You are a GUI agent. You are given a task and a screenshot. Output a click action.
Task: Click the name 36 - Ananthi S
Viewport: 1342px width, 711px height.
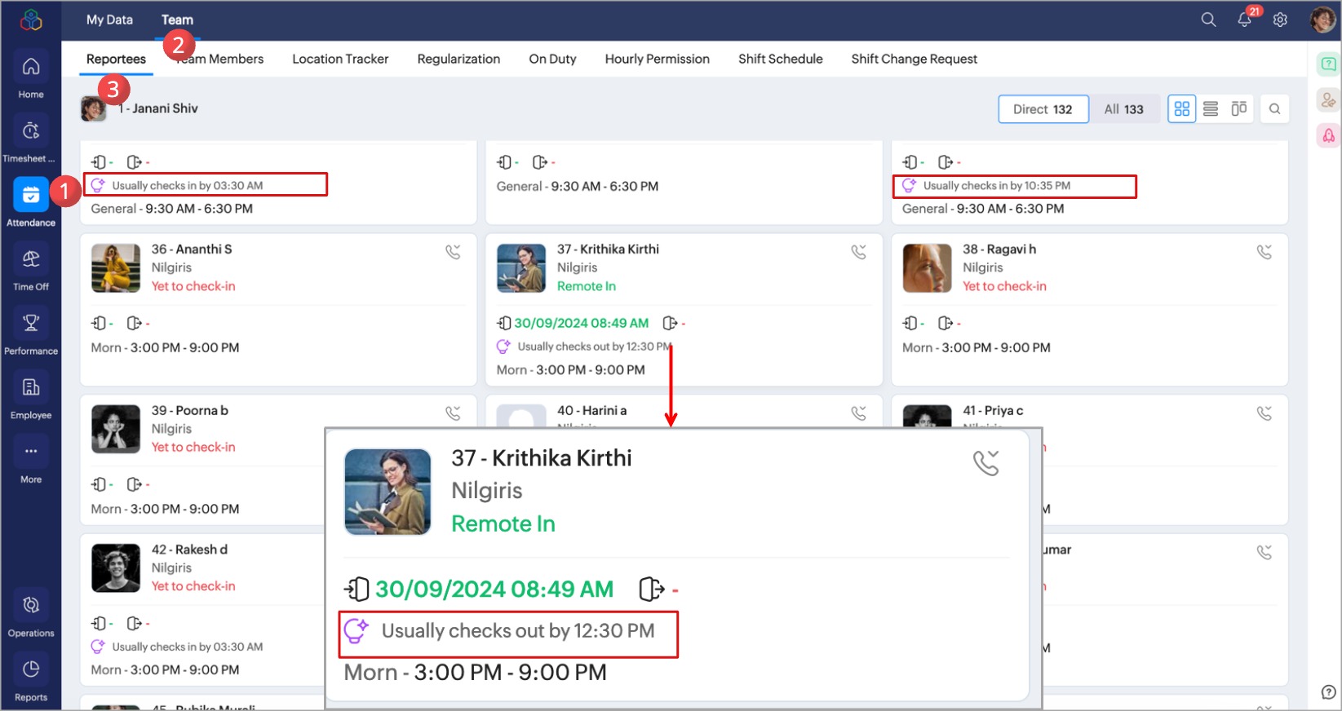(x=192, y=249)
